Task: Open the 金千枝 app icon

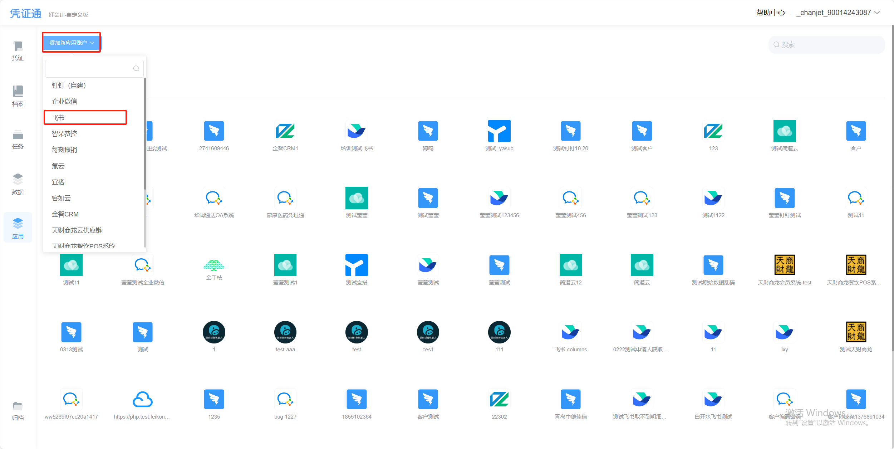Action: pos(214,265)
